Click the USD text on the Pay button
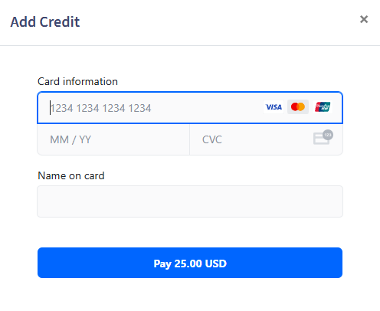 [x=216, y=264]
